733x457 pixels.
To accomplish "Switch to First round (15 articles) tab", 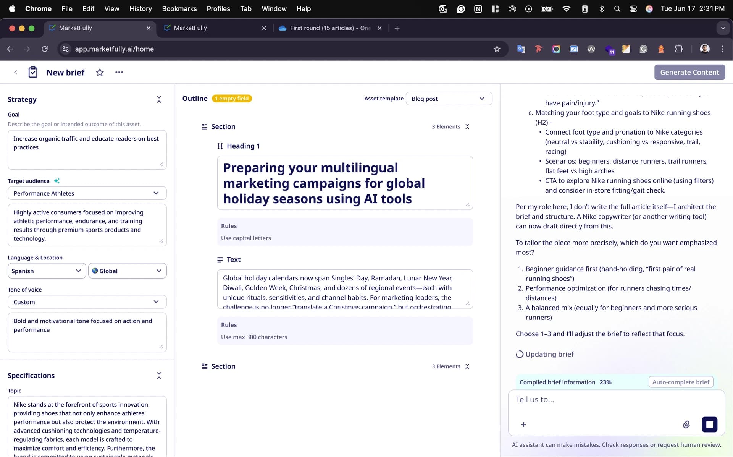I will (329, 28).
